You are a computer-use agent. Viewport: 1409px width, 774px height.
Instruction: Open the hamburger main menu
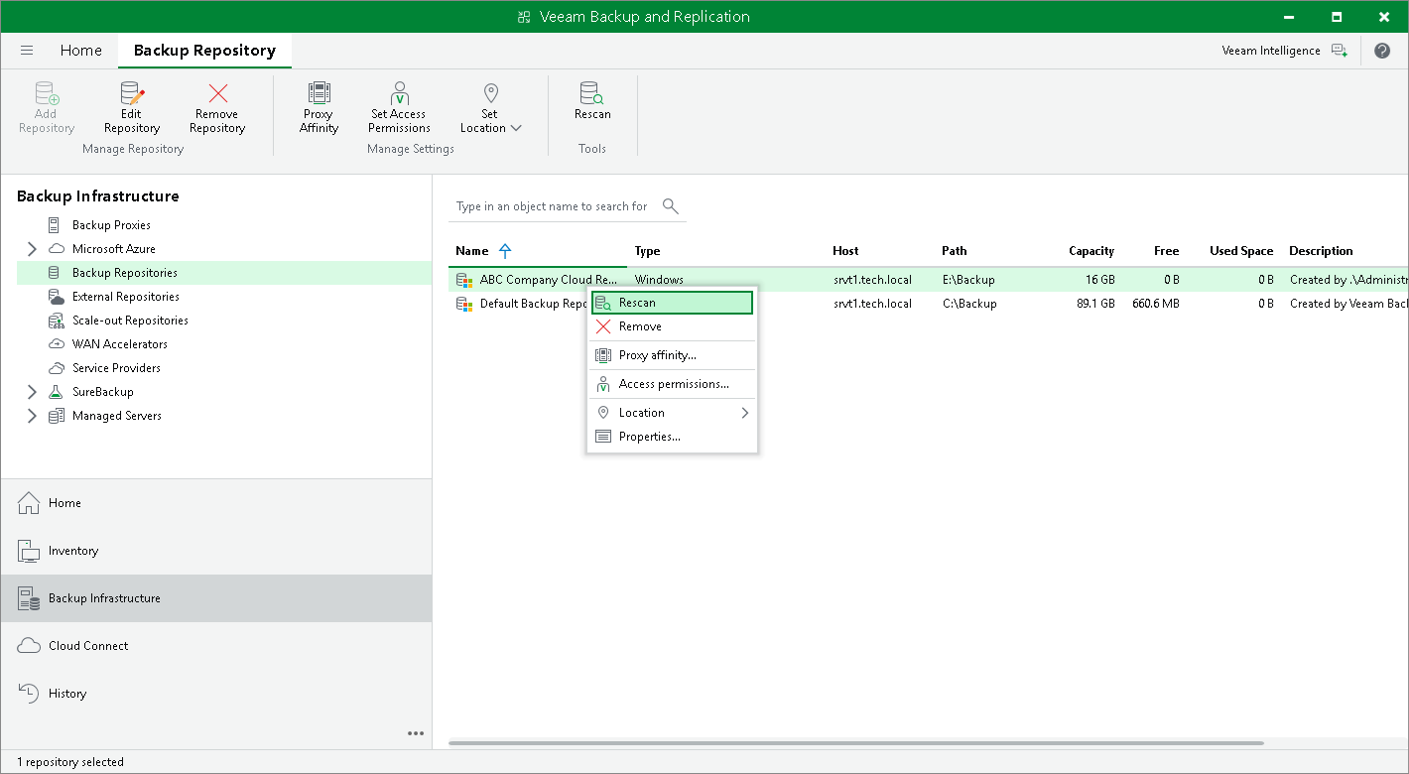pyautogui.click(x=27, y=51)
